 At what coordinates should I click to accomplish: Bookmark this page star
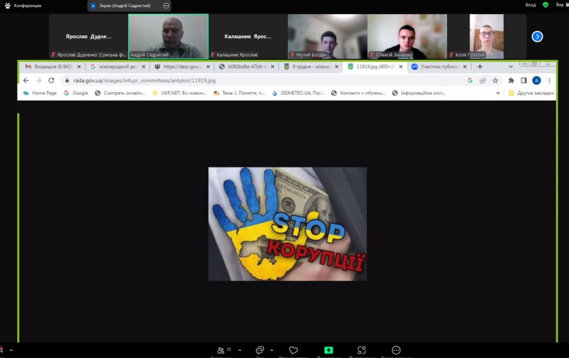(495, 81)
